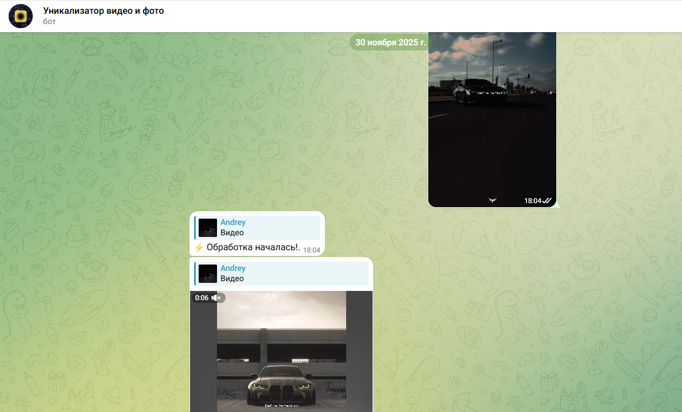Click reply thumbnail in the first Andrey quote

tap(208, 228)
